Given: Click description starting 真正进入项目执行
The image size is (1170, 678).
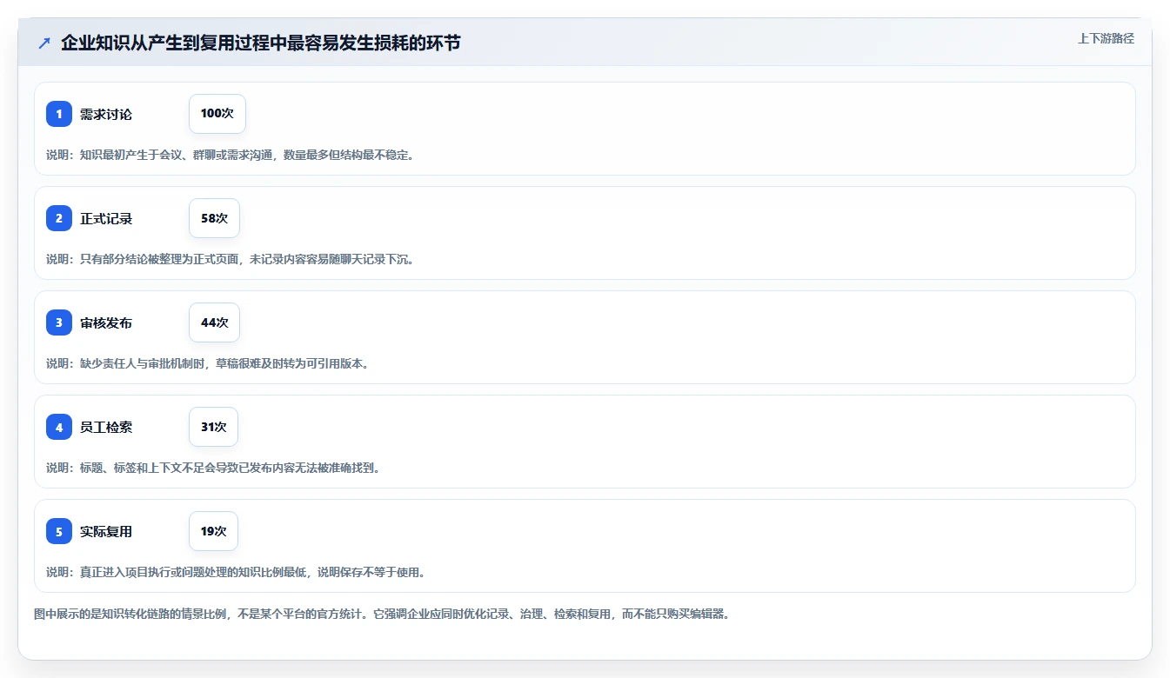Looking at the screenshot, I should click(x=238, y=572).
